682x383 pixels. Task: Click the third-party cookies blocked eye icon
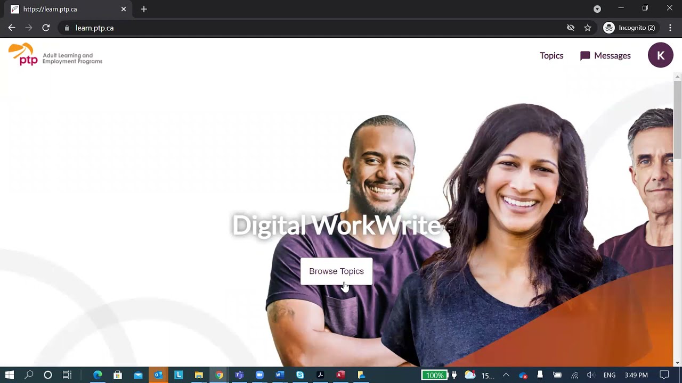(571, 28)
